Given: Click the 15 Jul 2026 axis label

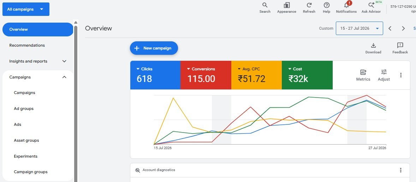Looking at the screenshot, I should pos(163,148).
